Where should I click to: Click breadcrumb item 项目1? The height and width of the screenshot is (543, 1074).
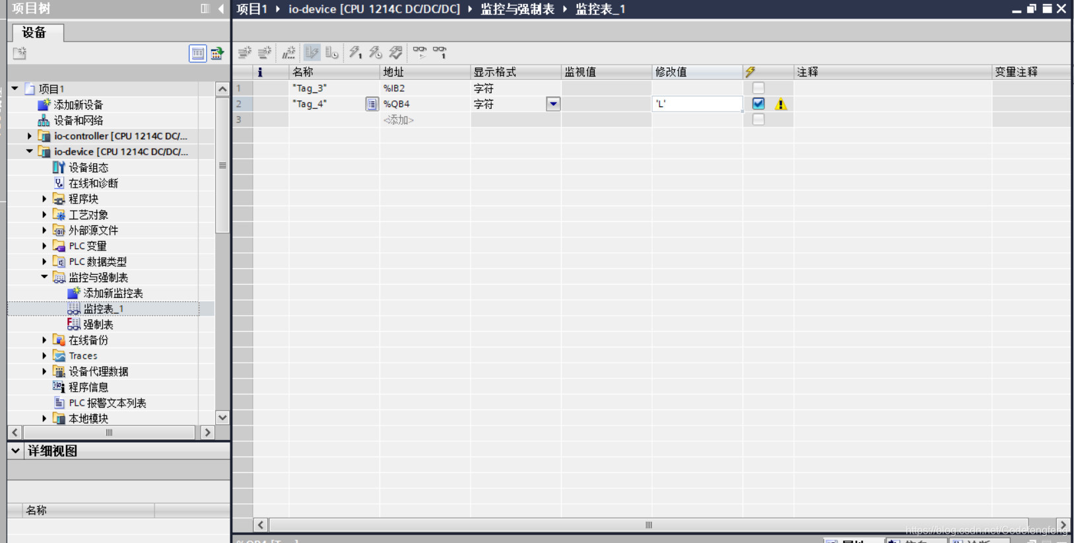coord(252,9)
